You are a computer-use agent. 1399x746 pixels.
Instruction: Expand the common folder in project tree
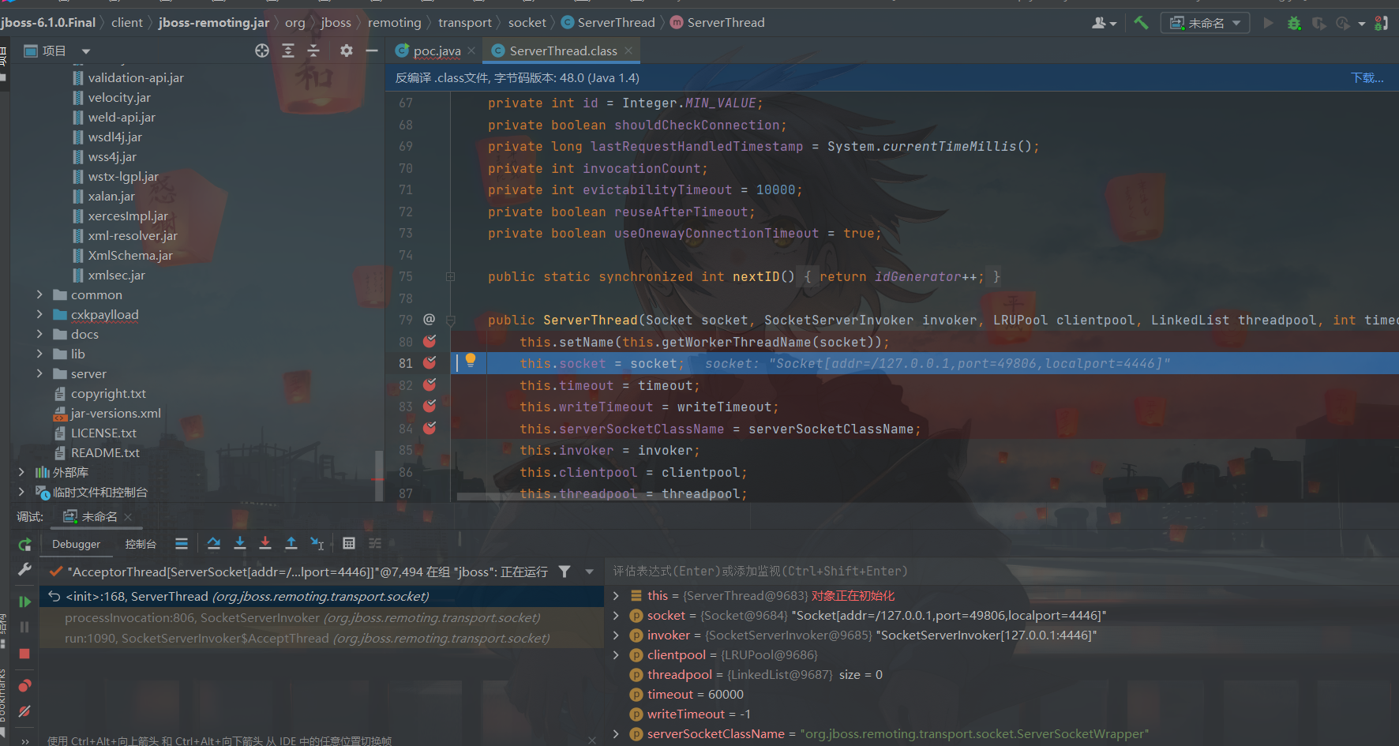coord(39,294)
